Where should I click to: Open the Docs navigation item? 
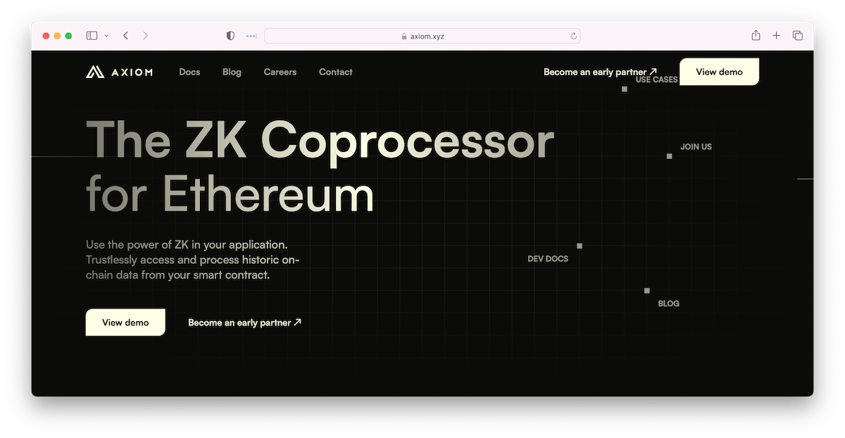[189, 72]
